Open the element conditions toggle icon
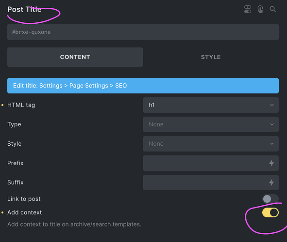This screenshot has width=287, height=242. [x=248, y=9]
